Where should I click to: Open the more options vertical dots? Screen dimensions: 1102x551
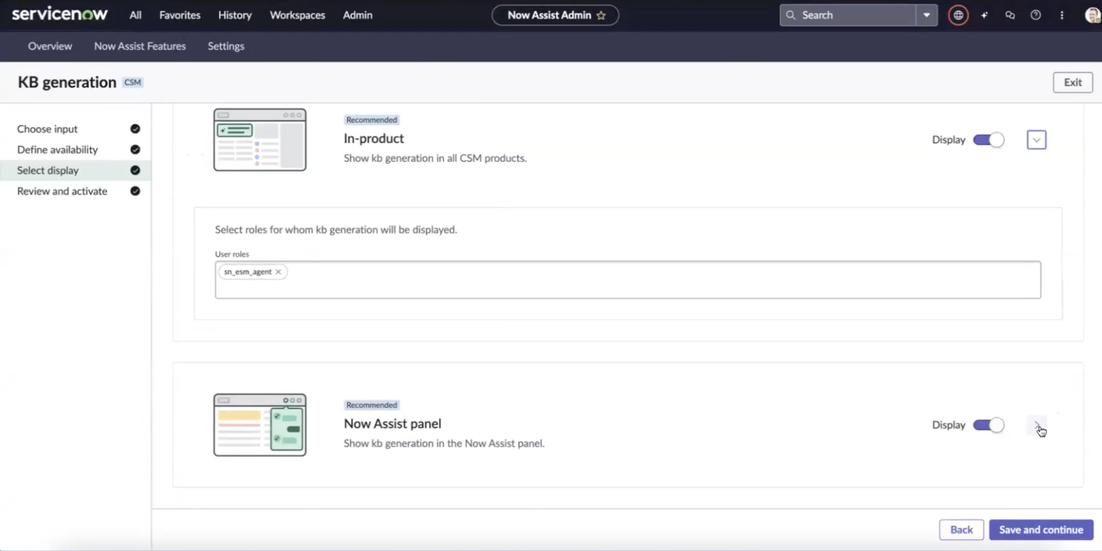1062,15
